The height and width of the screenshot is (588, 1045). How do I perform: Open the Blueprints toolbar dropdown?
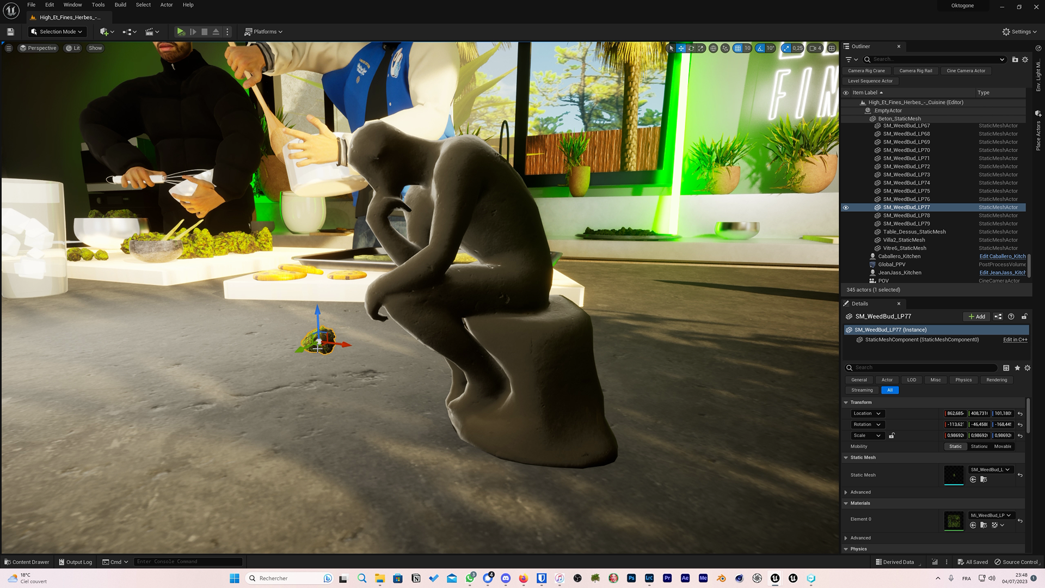coord(130,32)
